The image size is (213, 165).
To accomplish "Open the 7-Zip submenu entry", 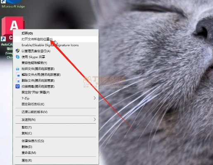I will pos(55,98).
